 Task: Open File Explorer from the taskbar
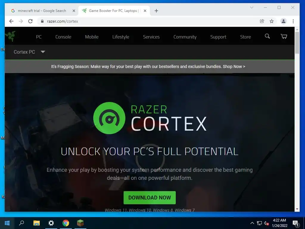click(36, 223)
